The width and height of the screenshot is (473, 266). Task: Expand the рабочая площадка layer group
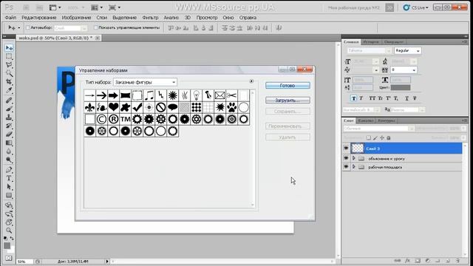coord(354,166)
